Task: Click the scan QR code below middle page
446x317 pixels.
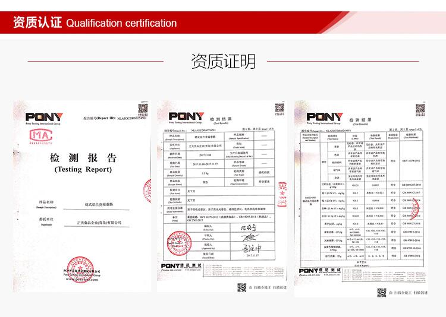Action: point(242,287)
